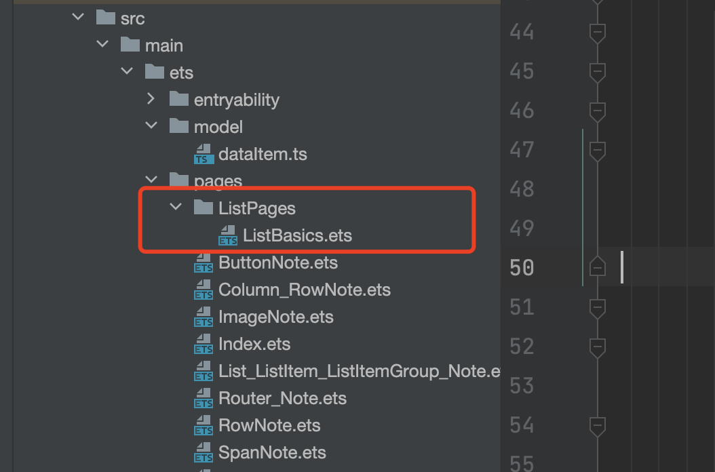Open Router_Note.ets file
The height and width of the screenshot is (472, 715).
tap(283, 399)
